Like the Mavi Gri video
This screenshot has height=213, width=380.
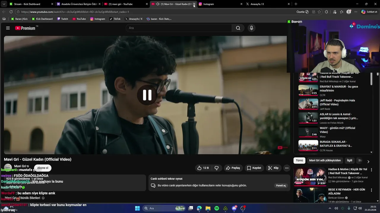(203, 168)
